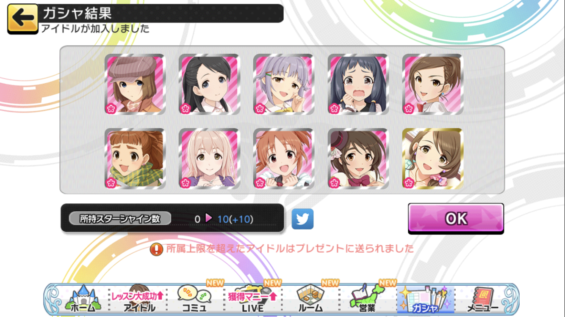Select the ガシャ tab in bottom bar
Viewport: 565px width, 317px height.
coord(425,298)
